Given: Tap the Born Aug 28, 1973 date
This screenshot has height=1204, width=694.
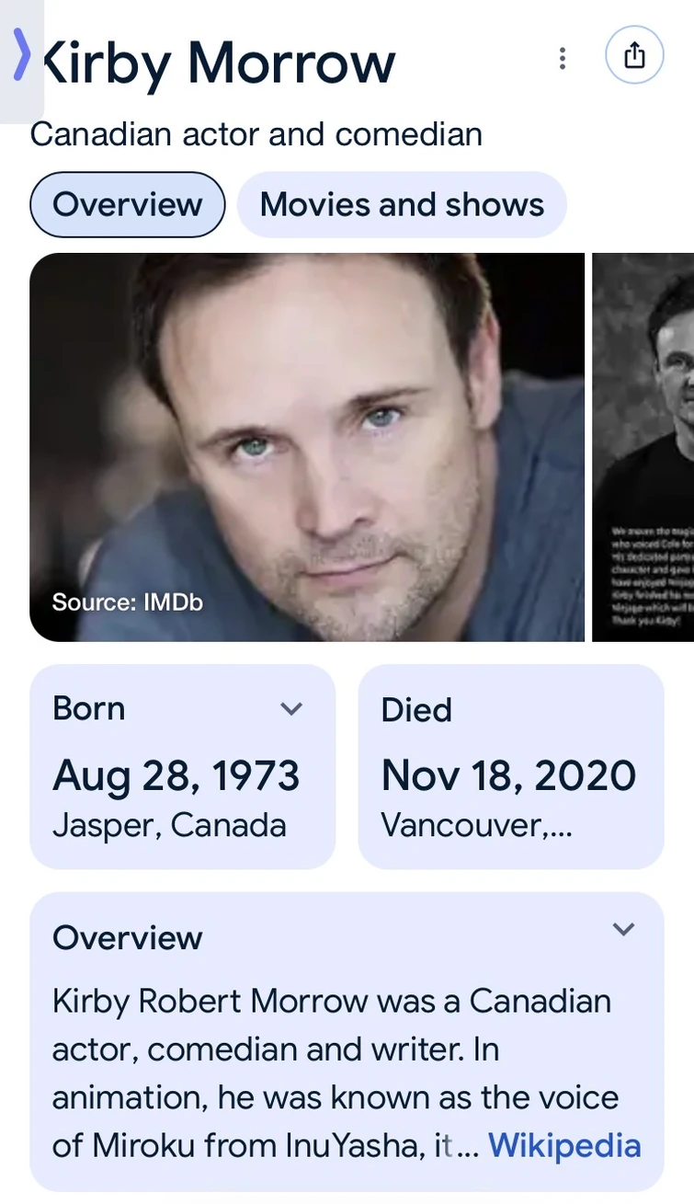Looking at the screenshot, I should tap(176, 775).
